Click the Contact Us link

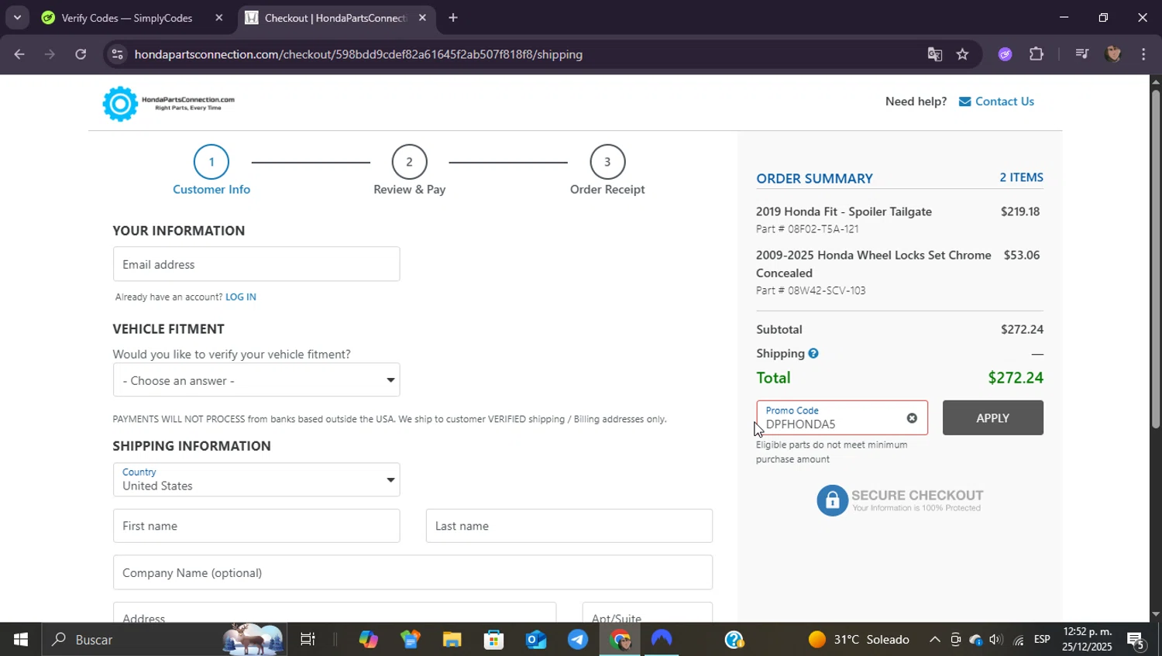(1005, 101)
